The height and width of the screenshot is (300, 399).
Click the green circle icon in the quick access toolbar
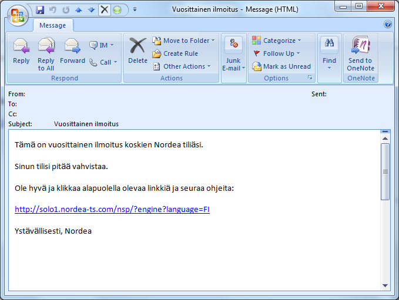[117, 10]
